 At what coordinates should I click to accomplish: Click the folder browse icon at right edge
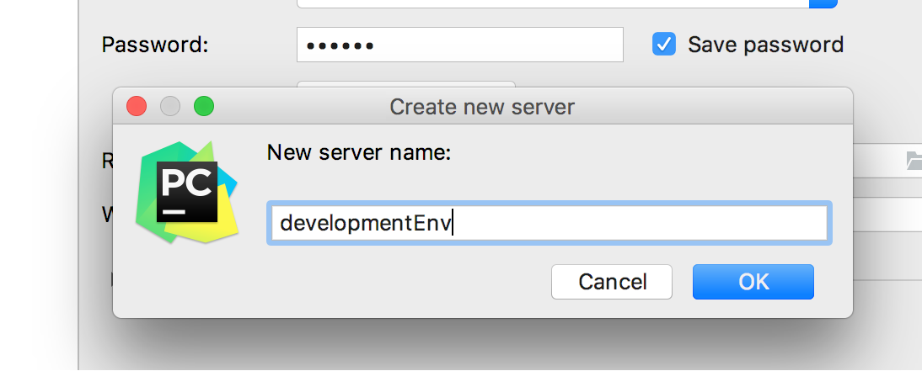913,161
